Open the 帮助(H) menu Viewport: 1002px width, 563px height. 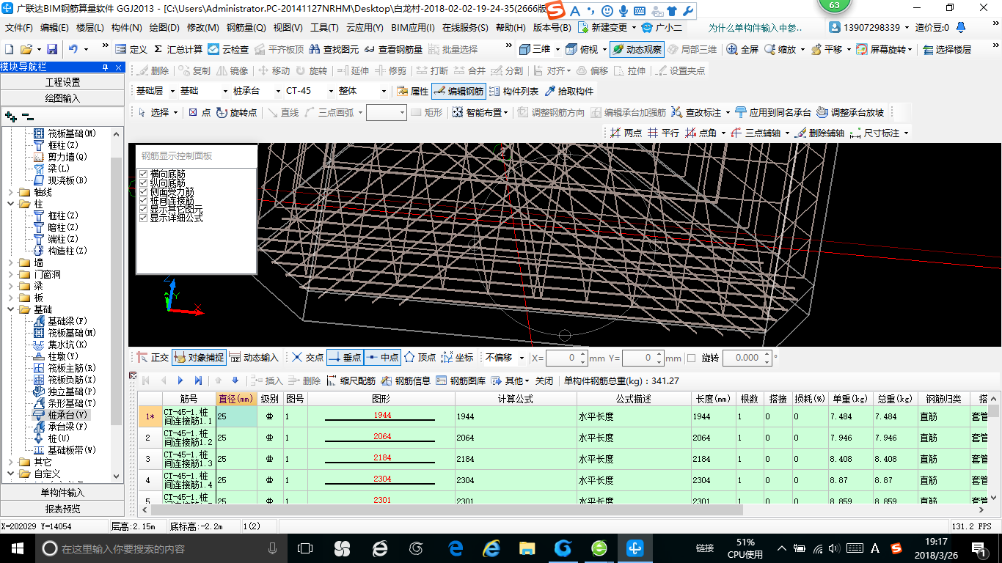pyautogui.click(x=511, y=28)
